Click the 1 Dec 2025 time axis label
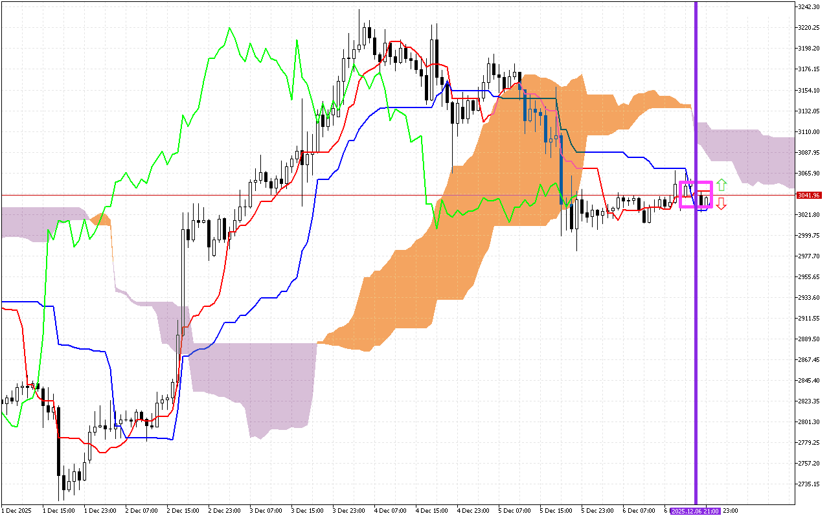This screenshot has width=829, height=518. pos(16,511)
